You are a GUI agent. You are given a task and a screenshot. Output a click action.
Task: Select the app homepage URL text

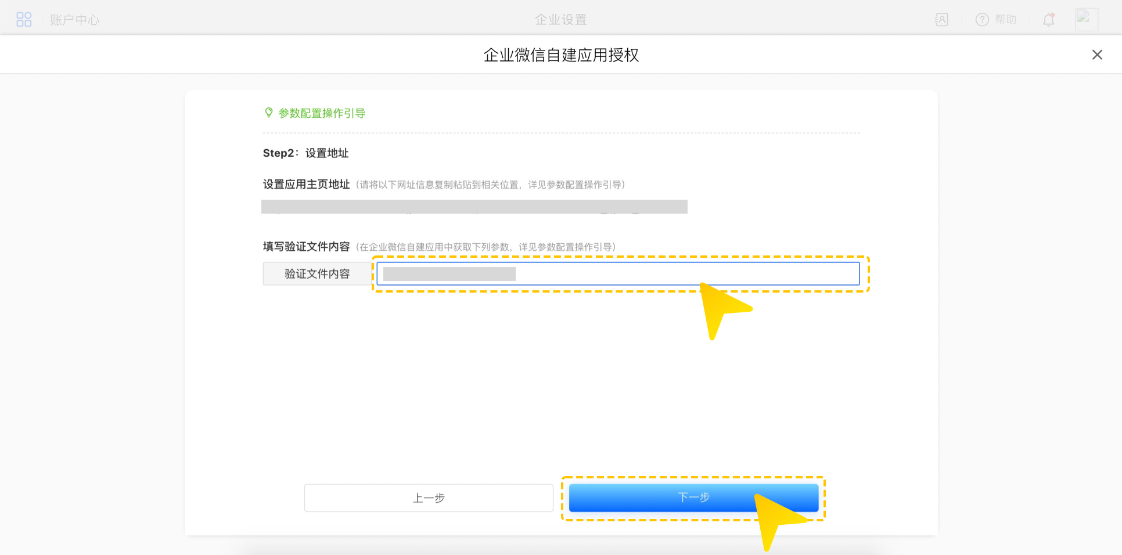[x=474, y=207]
